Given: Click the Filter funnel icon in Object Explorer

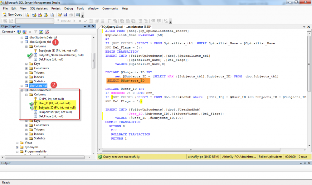Looking at the screenshot, I should coord(36,32).
